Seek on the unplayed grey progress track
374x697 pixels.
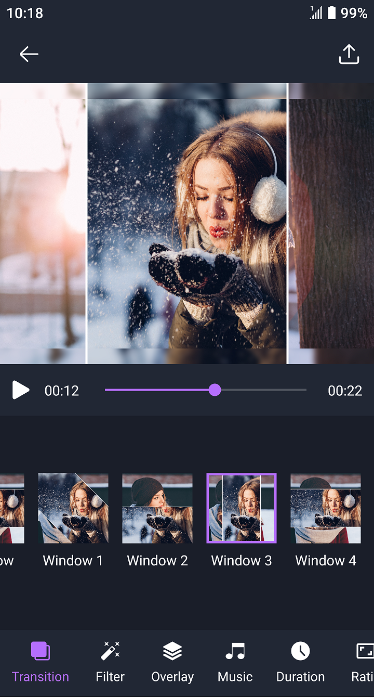click(263, 390)
